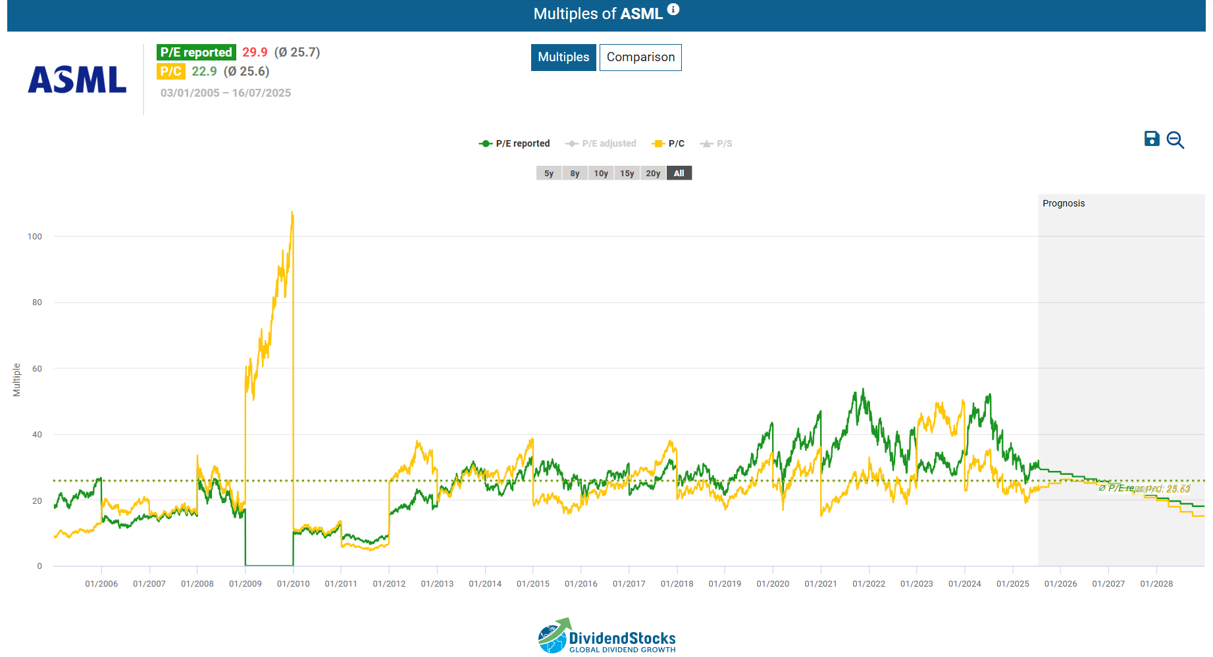The image size is (1213, 657).
Task: Select the 15y range button
Action: [x=627, y=173]
